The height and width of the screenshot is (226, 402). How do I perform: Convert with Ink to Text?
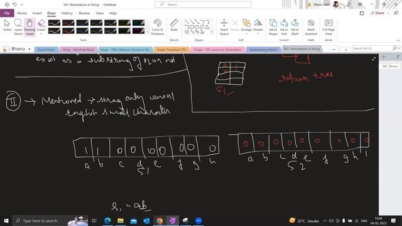(x=284, y=27)
